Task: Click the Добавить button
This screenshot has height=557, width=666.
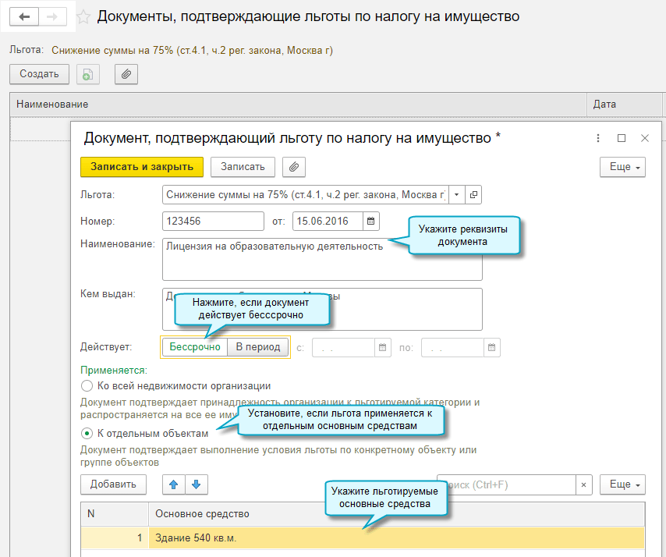Action: coord(113,484)
